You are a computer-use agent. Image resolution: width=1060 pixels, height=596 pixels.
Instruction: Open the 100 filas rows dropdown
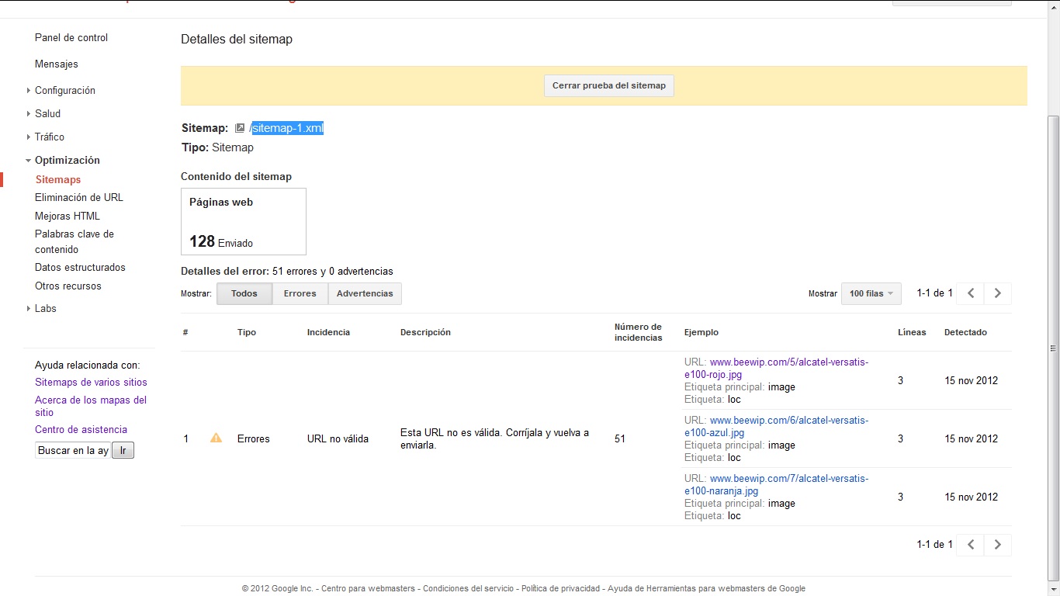[x=871, y=293]
